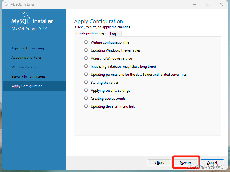230x172 pixels.
Task: Click circle beside Starting the server
Action: click(86, 82)
